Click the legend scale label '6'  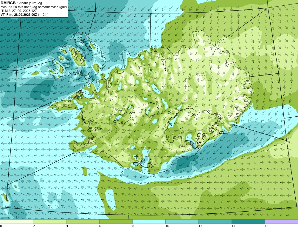(100, 226)
